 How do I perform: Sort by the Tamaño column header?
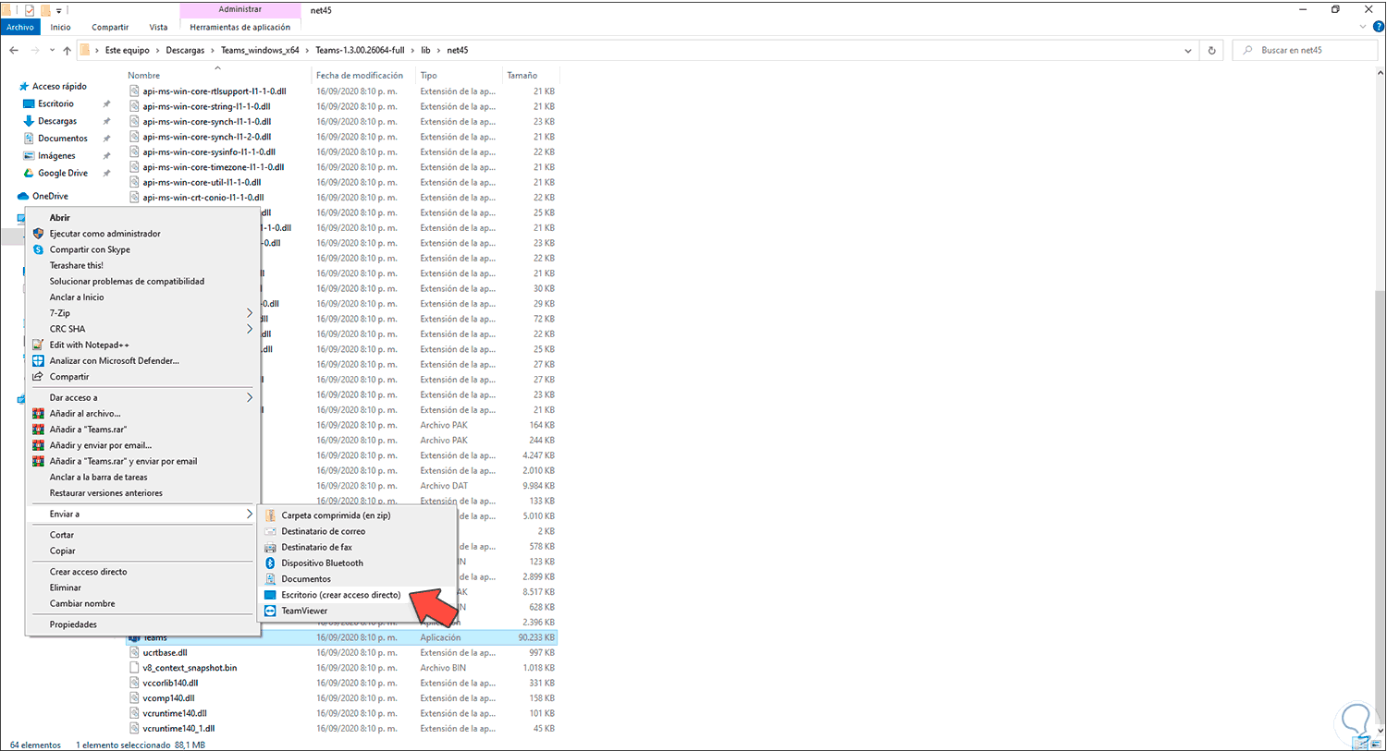(522, 76)
